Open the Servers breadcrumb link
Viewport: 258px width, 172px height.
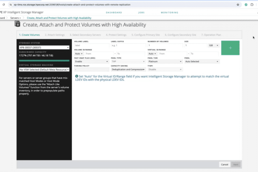[15, 18]
